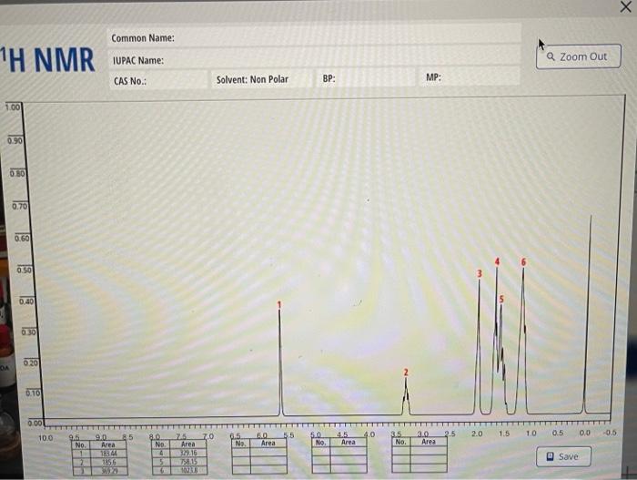Viewport: 637px width, 480px height.
Task: Click into the MP field
Action: [470, 77]
